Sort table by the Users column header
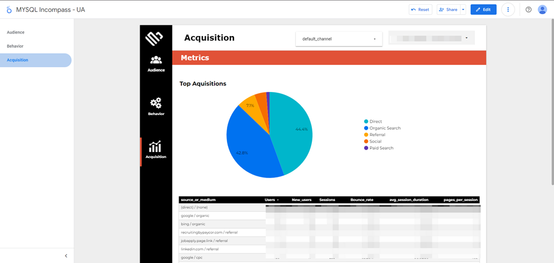This screenshot has height=263, width=554. point(272,200)
